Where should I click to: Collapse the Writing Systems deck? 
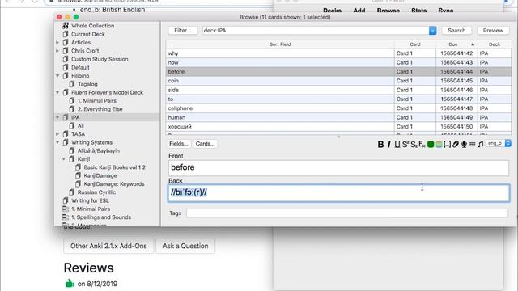[57, 142]
